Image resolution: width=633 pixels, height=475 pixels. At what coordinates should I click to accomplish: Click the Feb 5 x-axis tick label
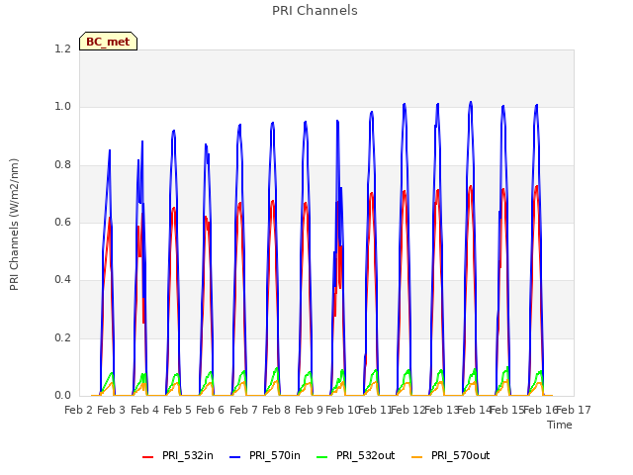(178, 410)
